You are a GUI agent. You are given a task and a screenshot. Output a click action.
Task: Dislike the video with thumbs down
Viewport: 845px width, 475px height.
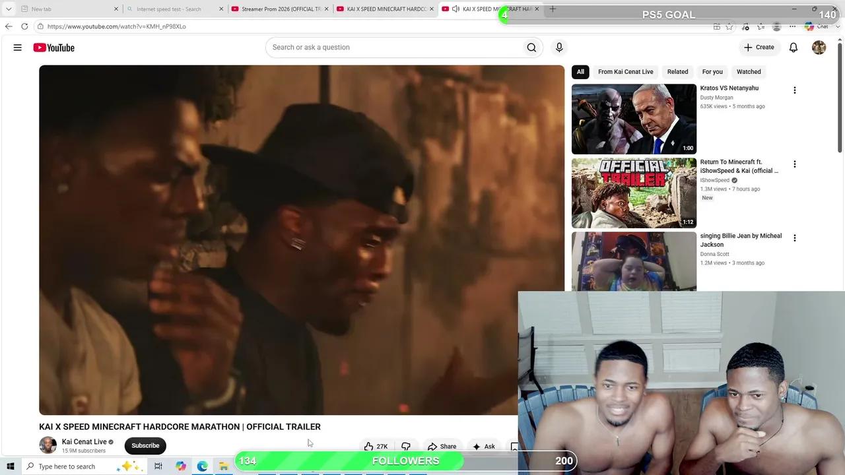406,447
